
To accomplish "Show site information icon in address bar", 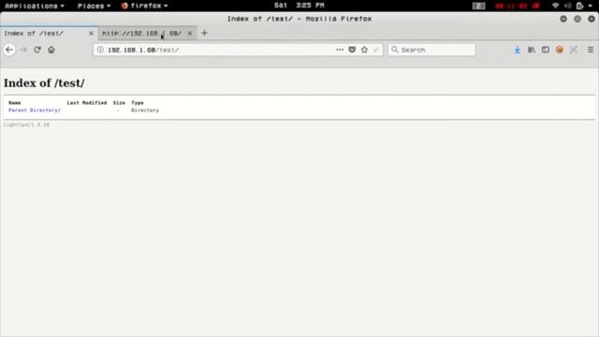I will (x=100, y=50).
